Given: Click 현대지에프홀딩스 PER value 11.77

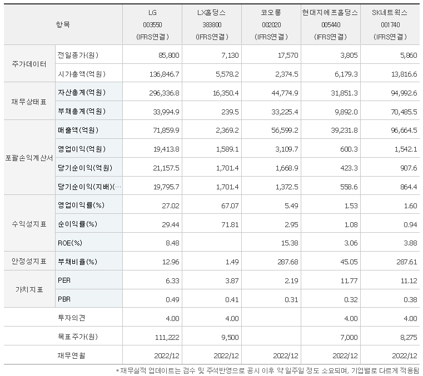Looking at the screenshot, I should click(349, 281).
